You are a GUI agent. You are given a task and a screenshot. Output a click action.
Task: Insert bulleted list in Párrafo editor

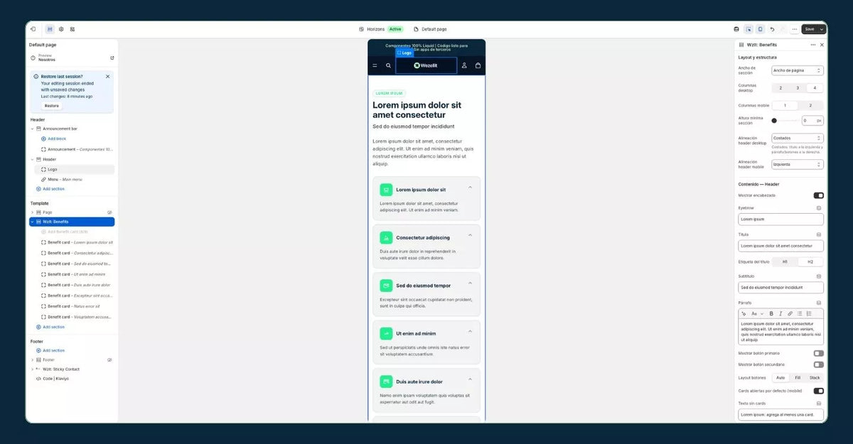tap(800, 313)
